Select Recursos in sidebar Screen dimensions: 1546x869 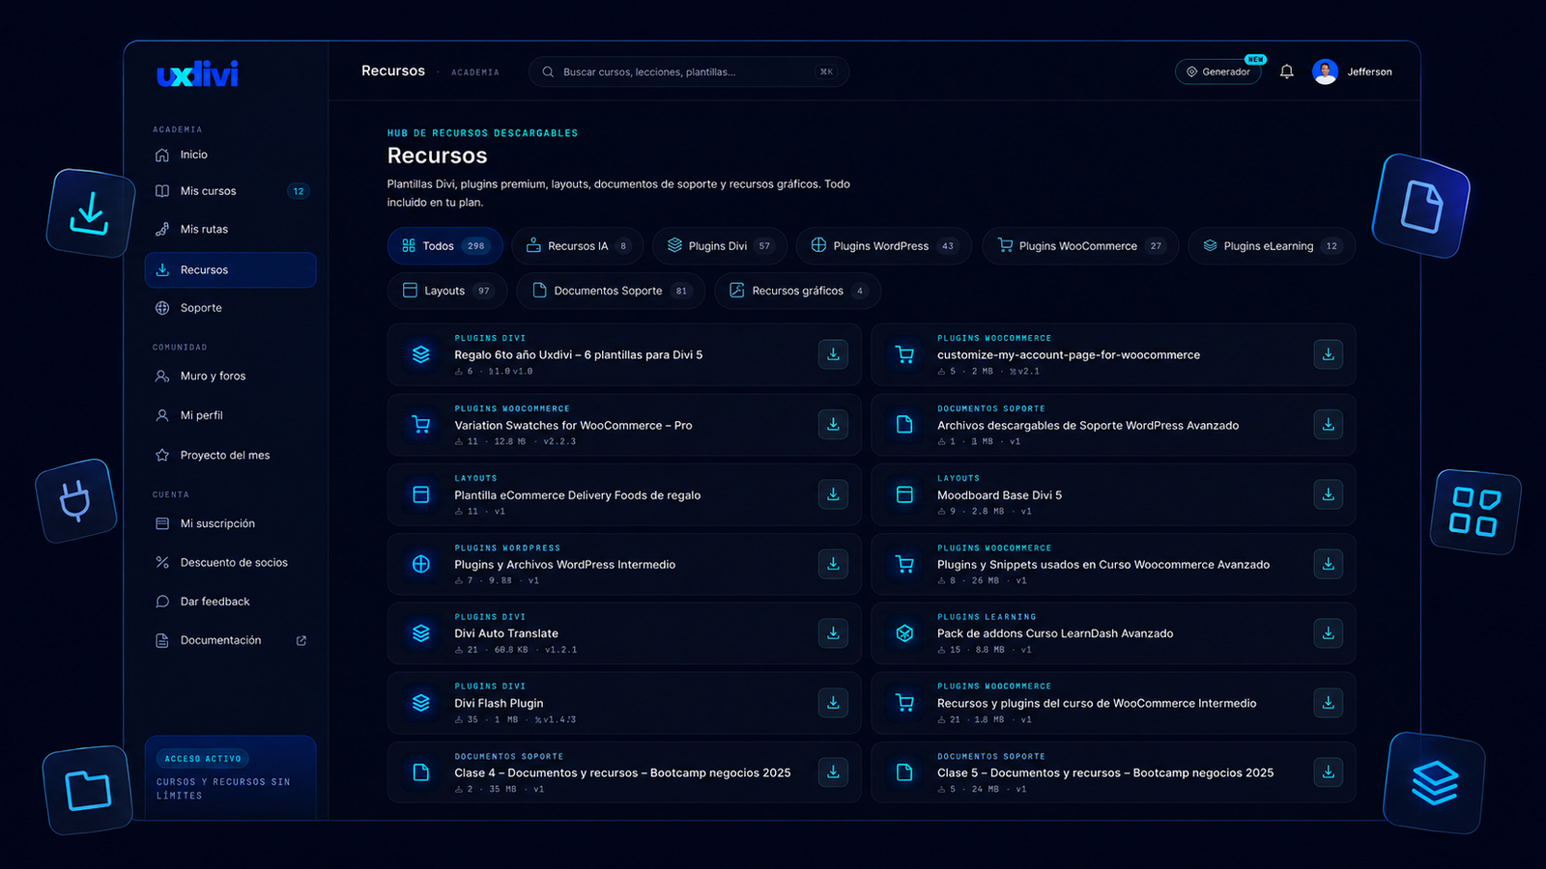(230, 269)
